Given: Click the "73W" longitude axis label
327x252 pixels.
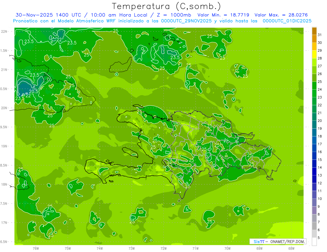Looking at the screenshot, I should 132,248.
